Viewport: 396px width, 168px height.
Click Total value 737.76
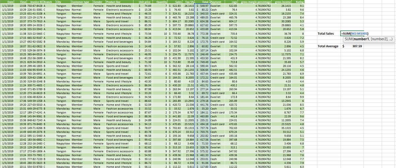203,127
